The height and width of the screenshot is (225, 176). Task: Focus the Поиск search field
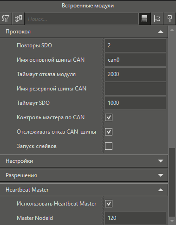click(x=82, y=19)
